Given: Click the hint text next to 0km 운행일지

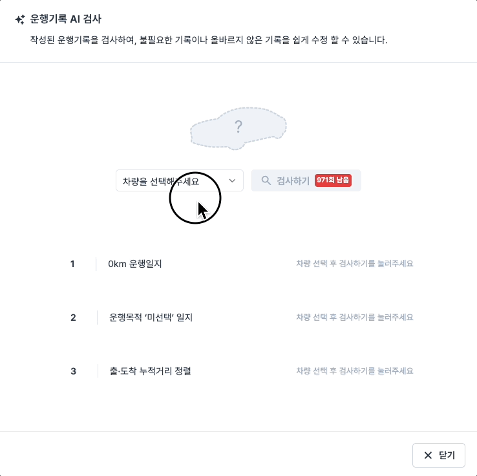Looking at the screenshot, I should [355, 263].
